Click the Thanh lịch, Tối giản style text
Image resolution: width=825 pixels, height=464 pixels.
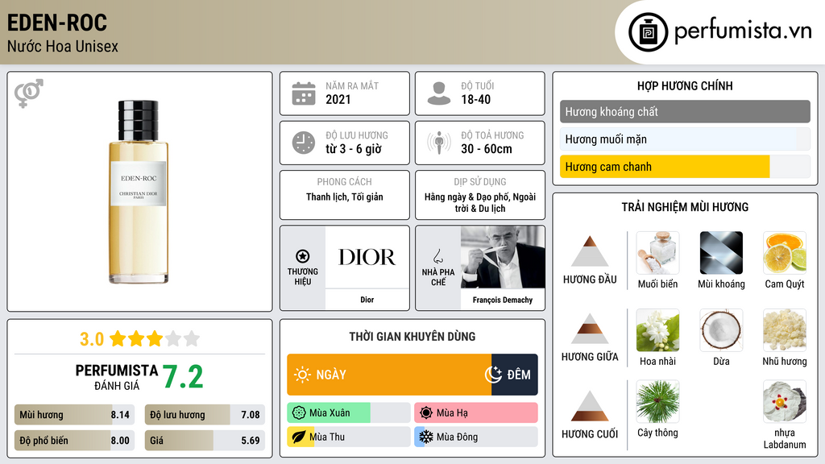345,197
